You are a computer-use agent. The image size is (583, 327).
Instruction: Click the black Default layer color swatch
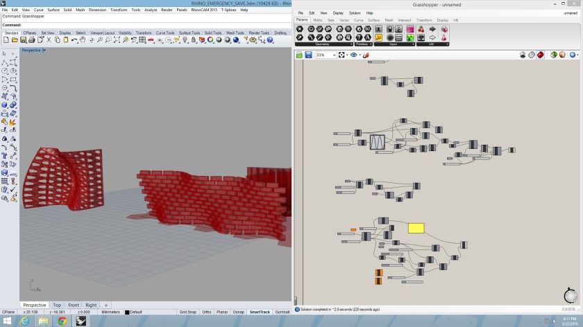pos(127,312)
